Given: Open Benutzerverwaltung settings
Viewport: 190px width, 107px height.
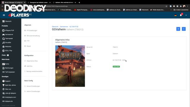Looking at the screenshot, I should (32, 36).
